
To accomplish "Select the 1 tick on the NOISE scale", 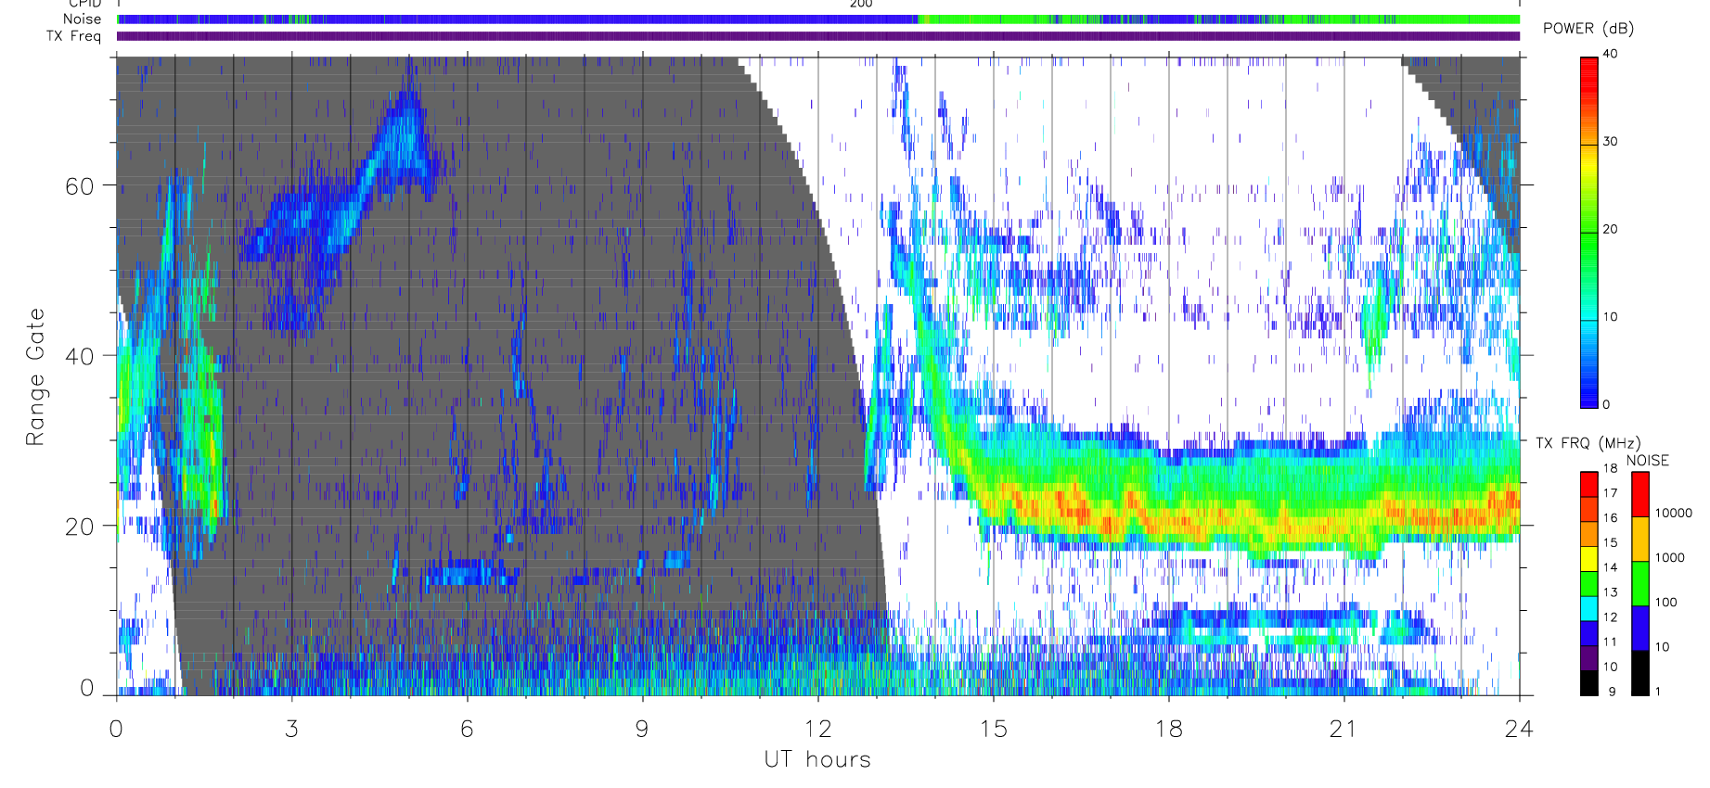I will (1658, 692).
